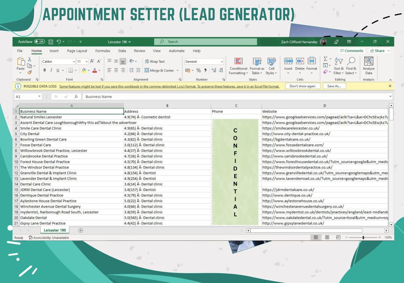Viewport: 404px width, 283px height.
Task: Expand the formula bar chevron
Action: click(390, 96)
